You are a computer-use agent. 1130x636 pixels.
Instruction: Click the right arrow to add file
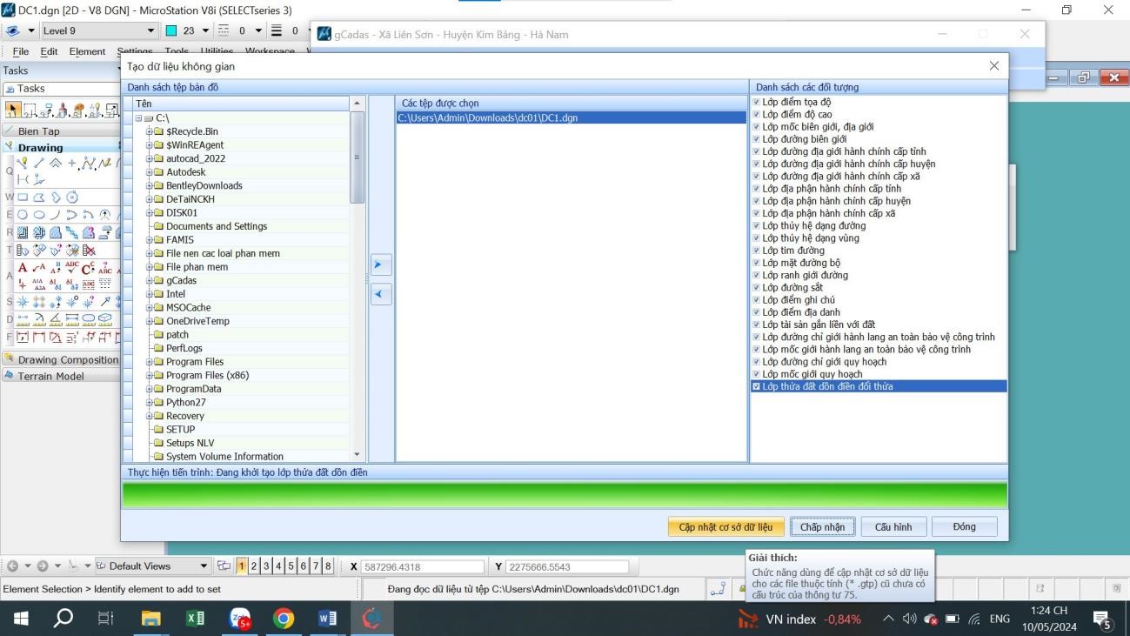coord(381,264)
